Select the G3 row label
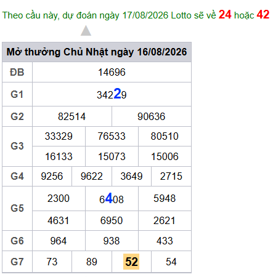 point(17,147)
